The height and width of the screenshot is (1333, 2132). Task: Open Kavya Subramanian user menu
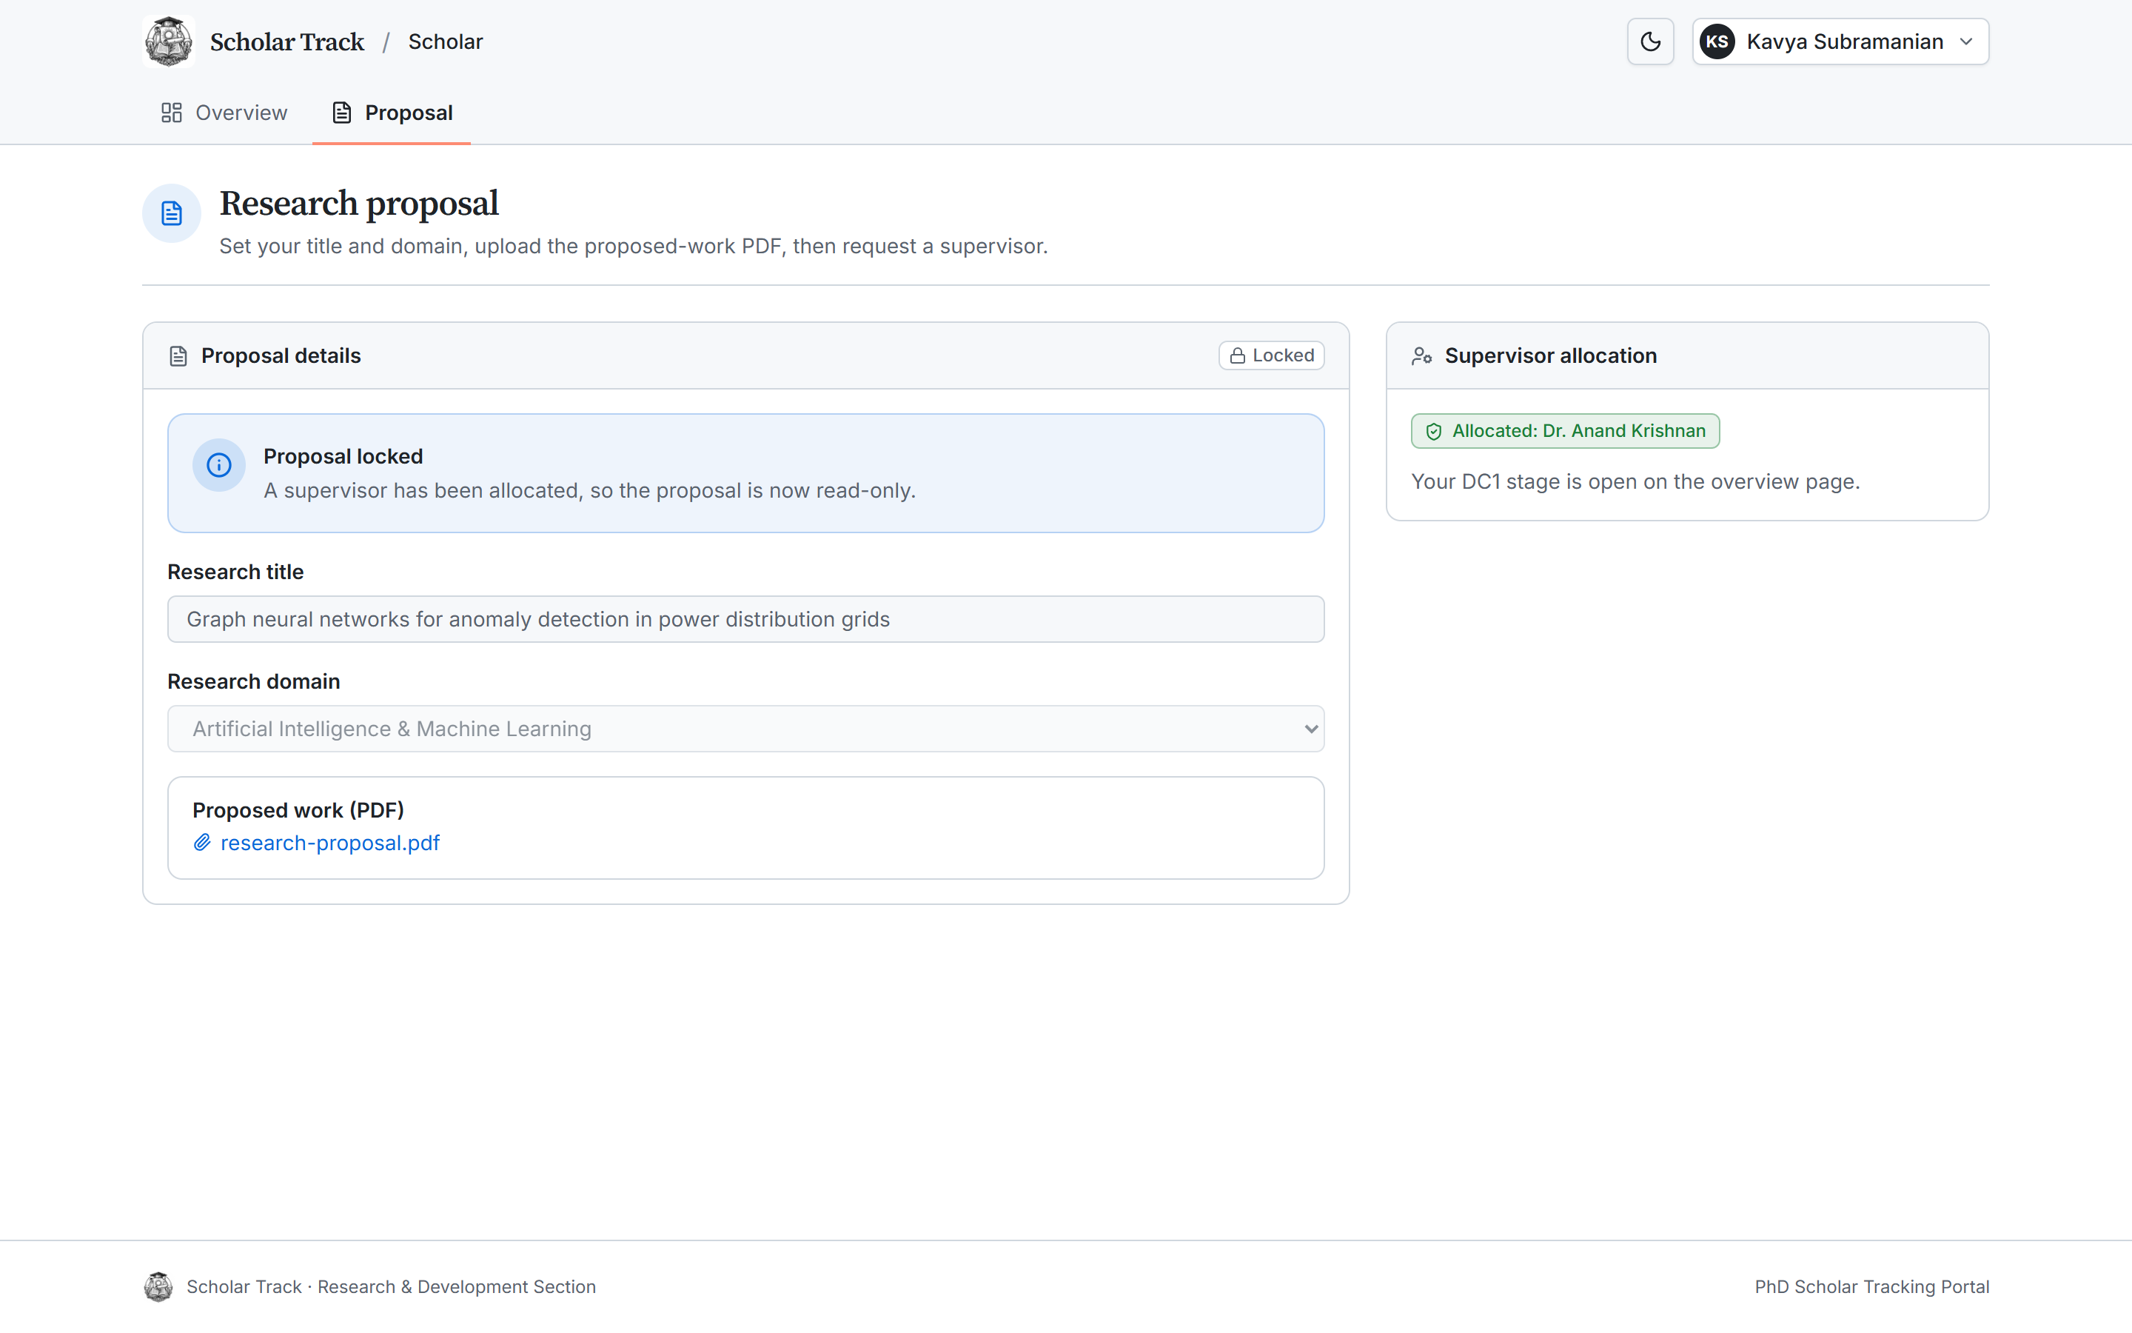1840,41
